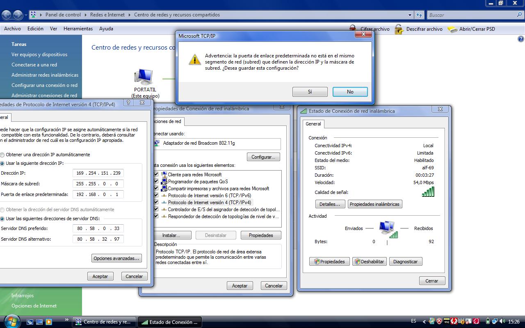The image size is (525, 328).
Task: Click the refresh icon beside address bar
Action: (x=419, y=15)
